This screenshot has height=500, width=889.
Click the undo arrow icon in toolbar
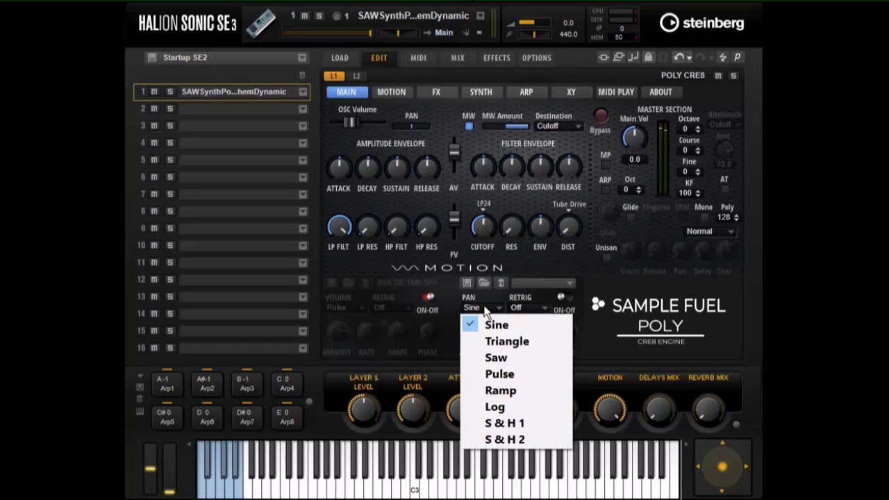pyautogui.click(x=679, y=58)
